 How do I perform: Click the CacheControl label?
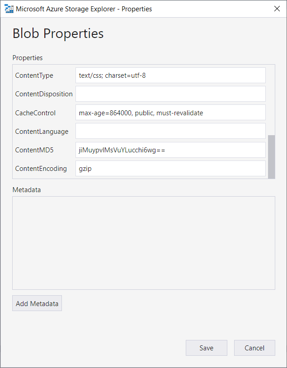(35, 113)
